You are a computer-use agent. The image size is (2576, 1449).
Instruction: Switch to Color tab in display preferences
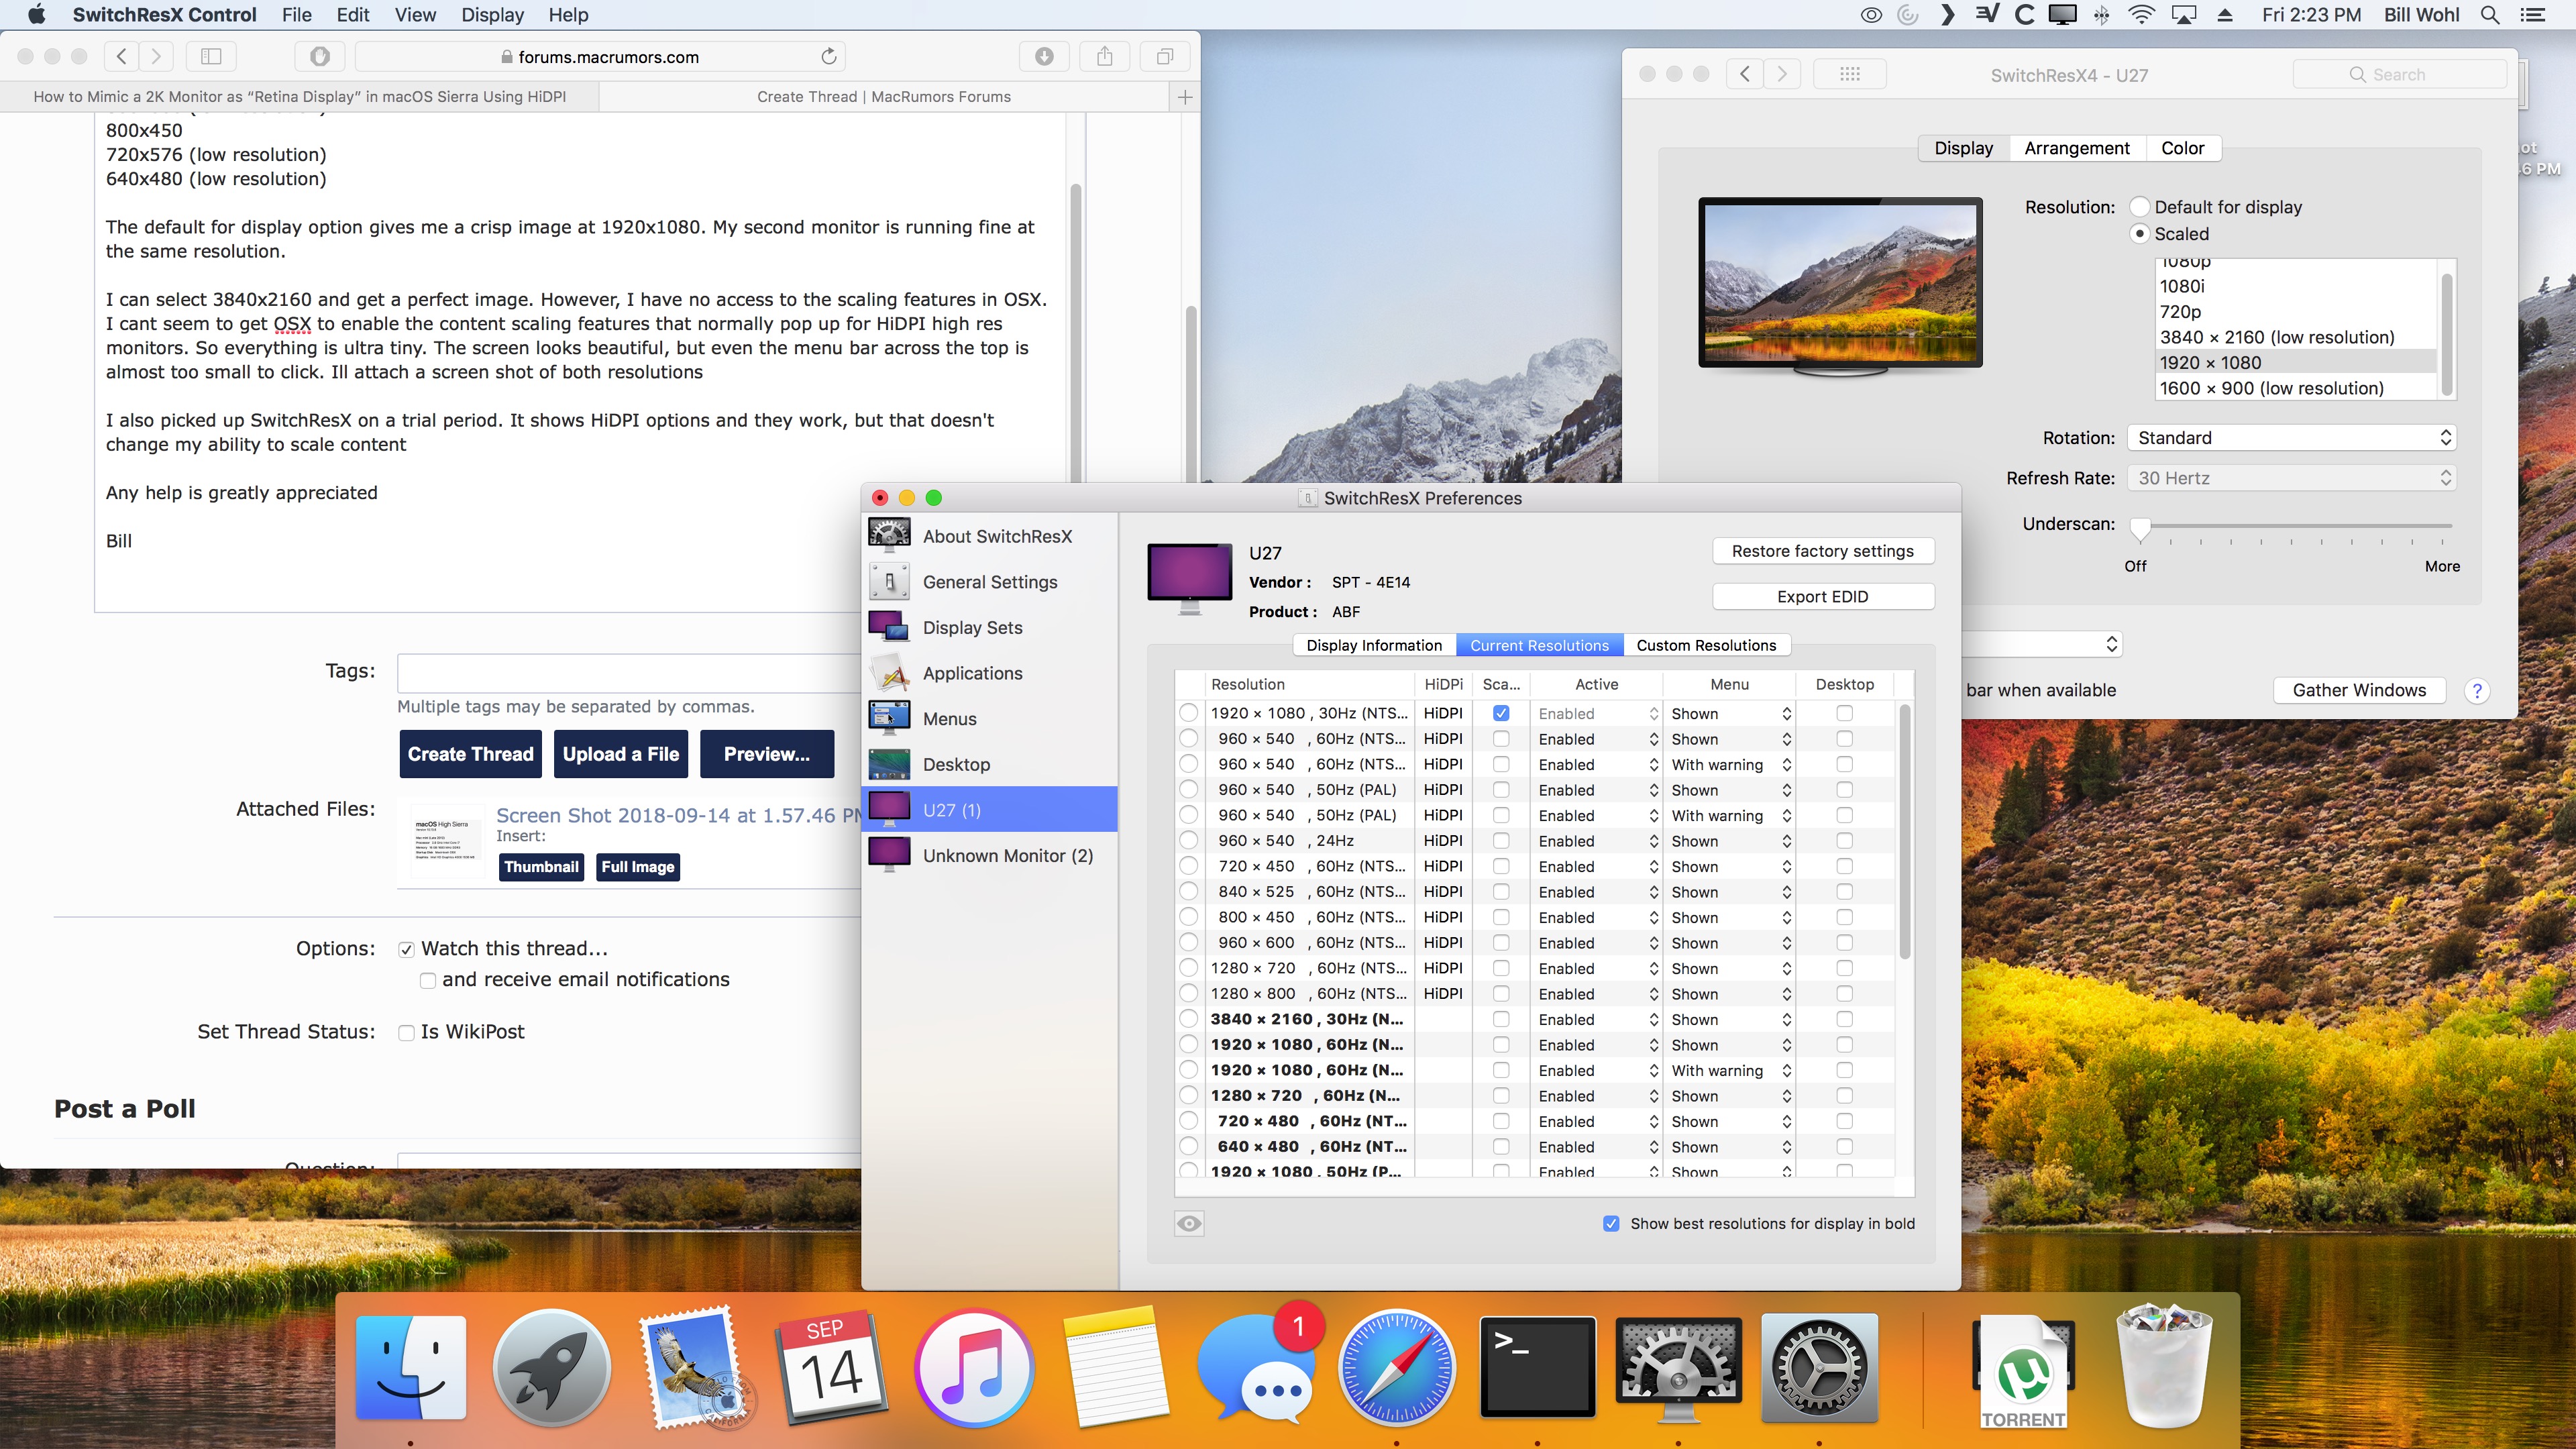click(2182, 148)
